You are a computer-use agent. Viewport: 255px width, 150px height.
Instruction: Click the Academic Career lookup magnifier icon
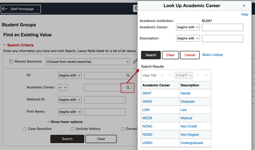[x=128, y=87]
